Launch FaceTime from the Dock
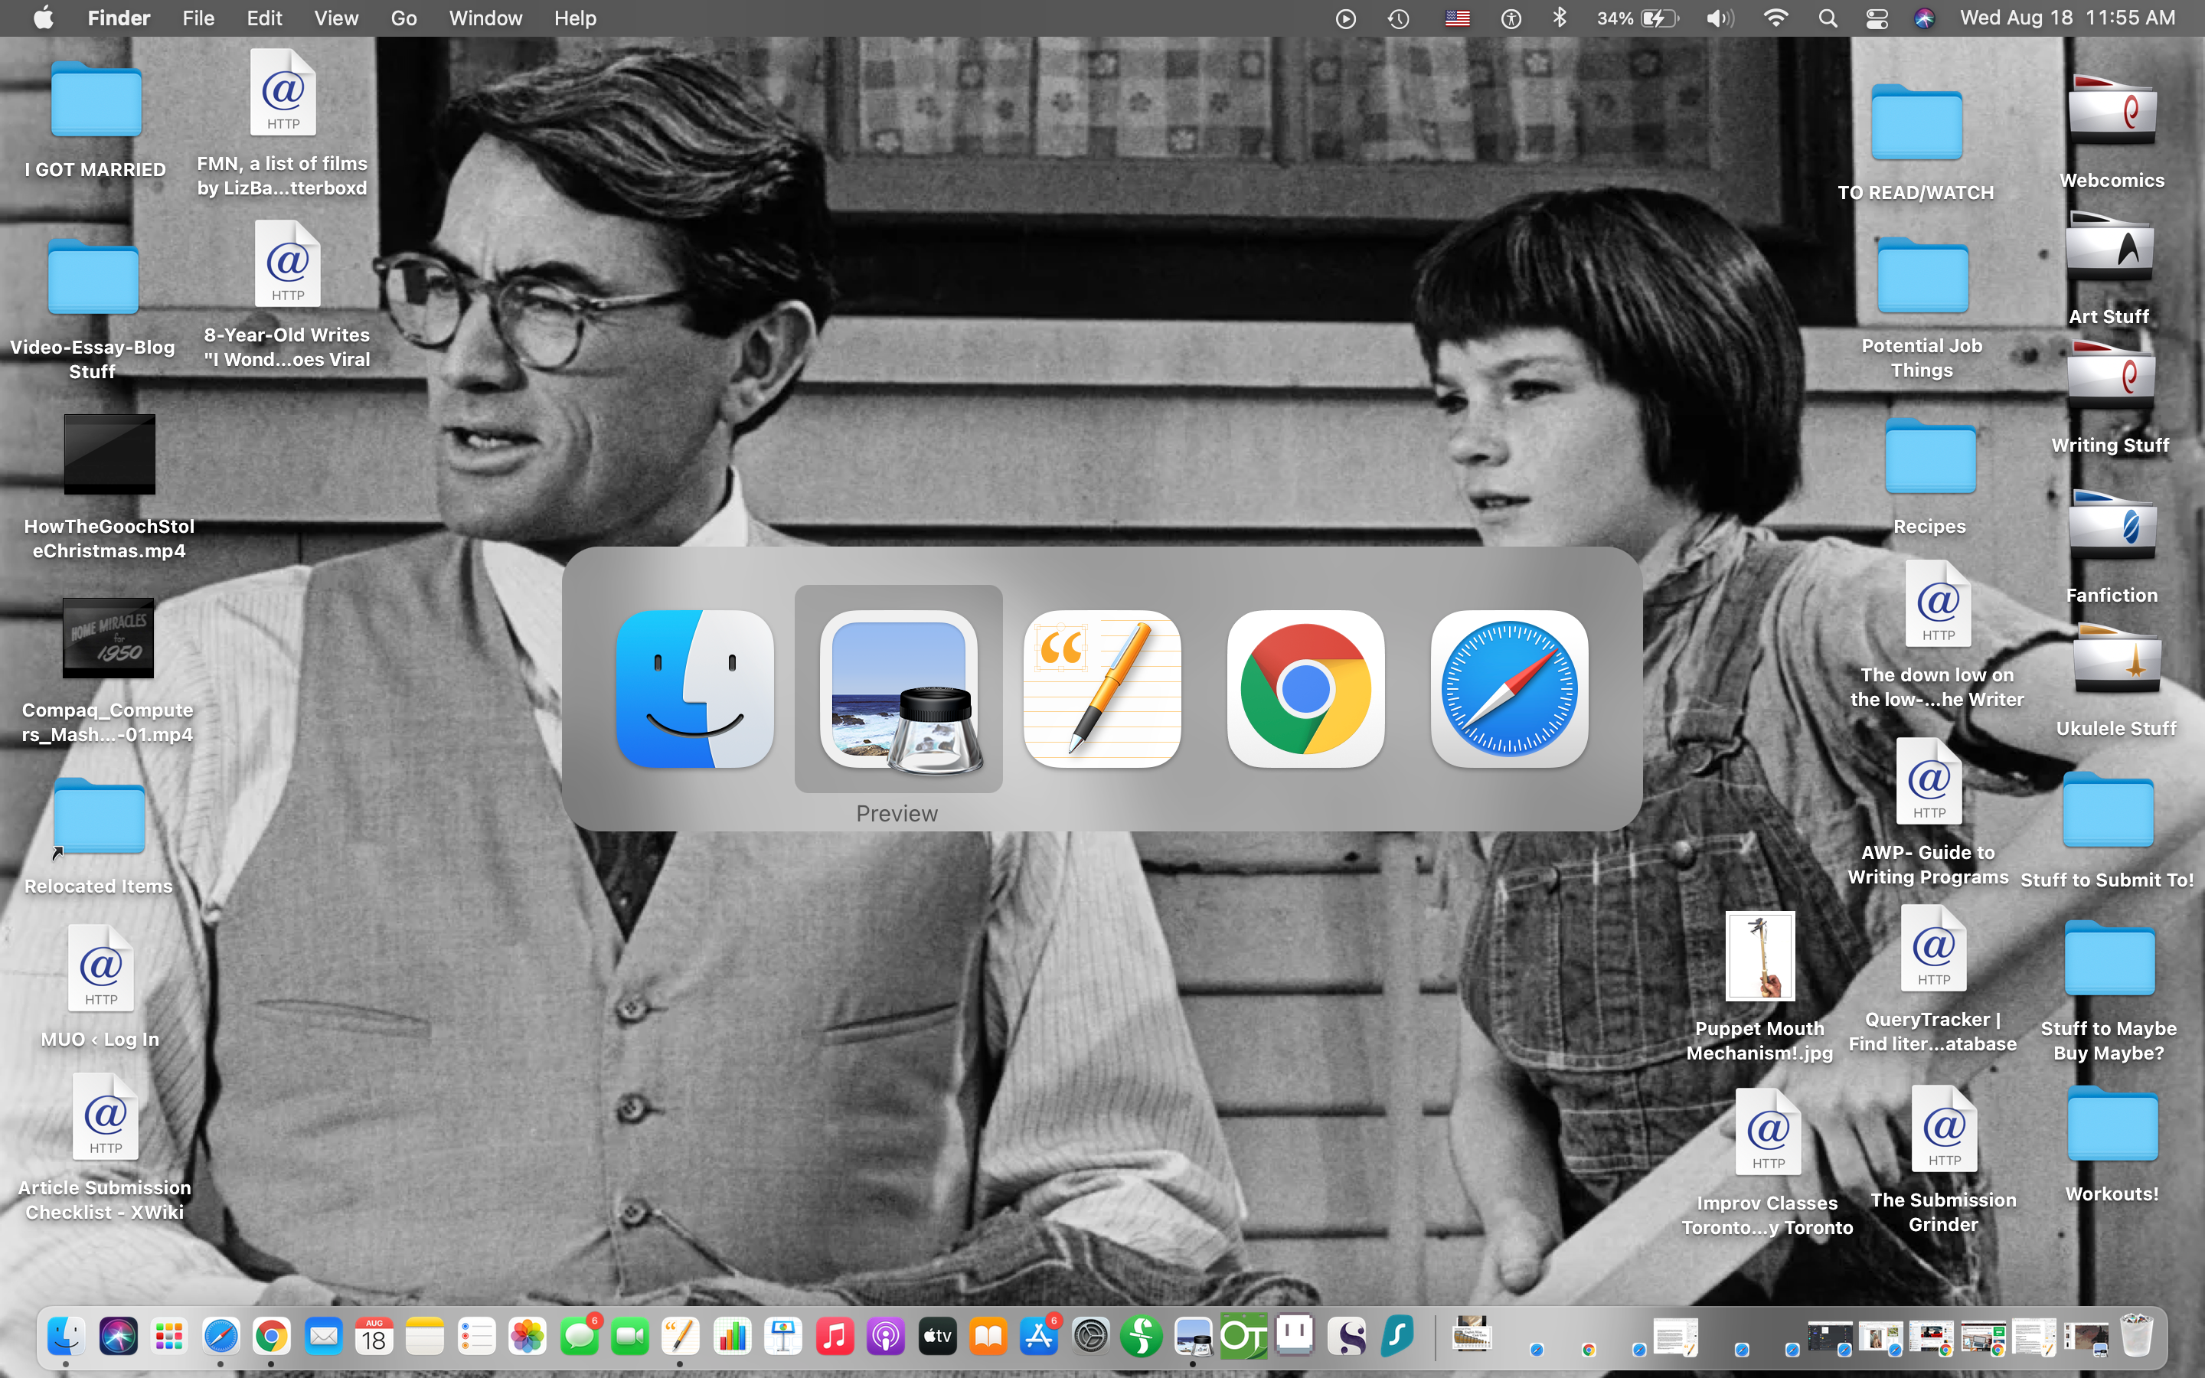The height and width of the screenshot is (1378, 2205). [632, 1336]
